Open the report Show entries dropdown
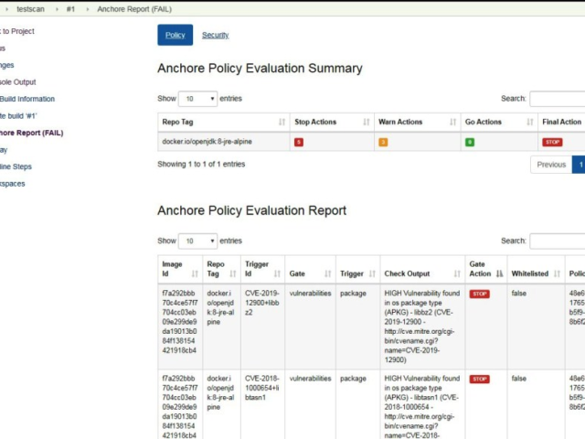Image resolution: width=585 pixels, height=439 pixels. (197, 241)
